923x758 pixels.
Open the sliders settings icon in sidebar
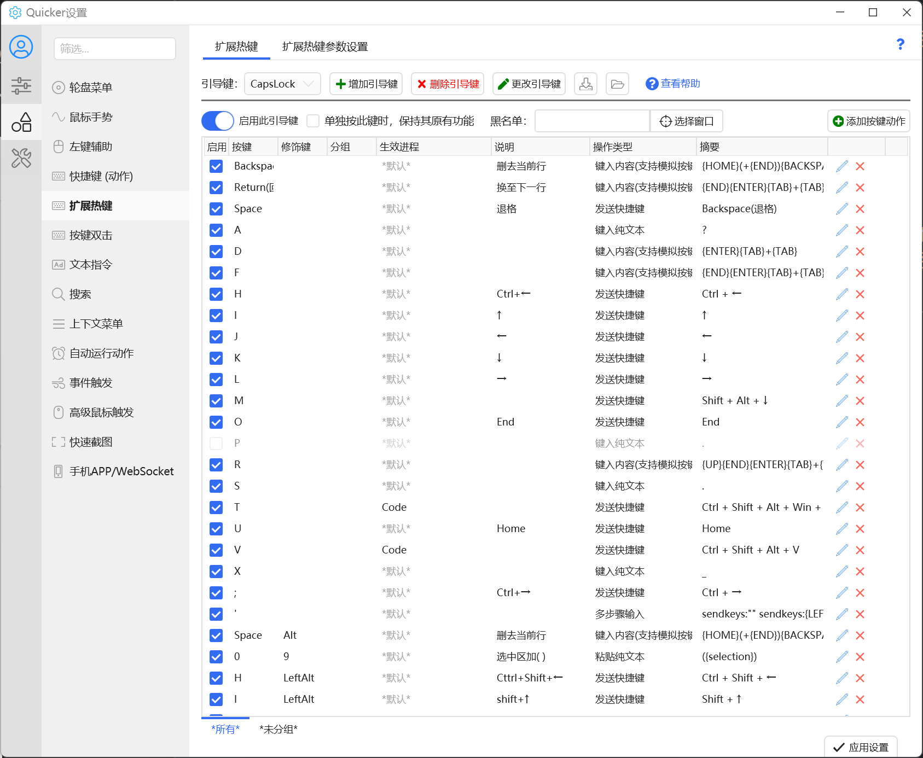click(x=21, y=86)
